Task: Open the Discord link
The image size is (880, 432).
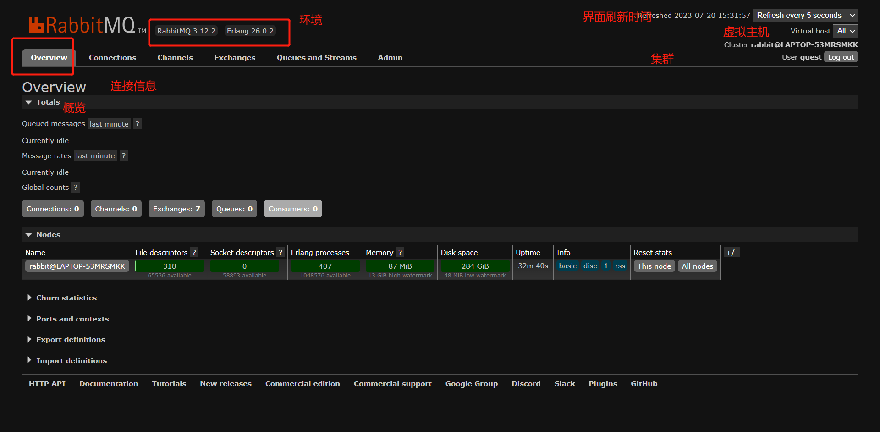Action: 526,383
